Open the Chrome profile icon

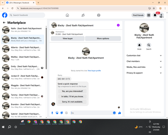[160, 8]
